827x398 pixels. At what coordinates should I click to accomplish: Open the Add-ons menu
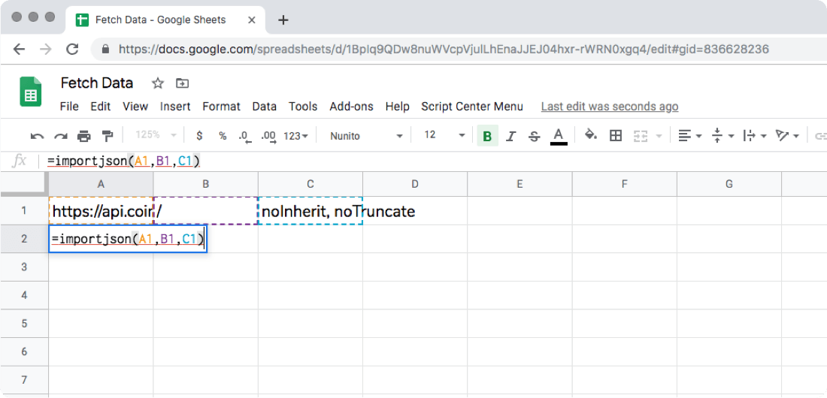[x=351, y=107]
